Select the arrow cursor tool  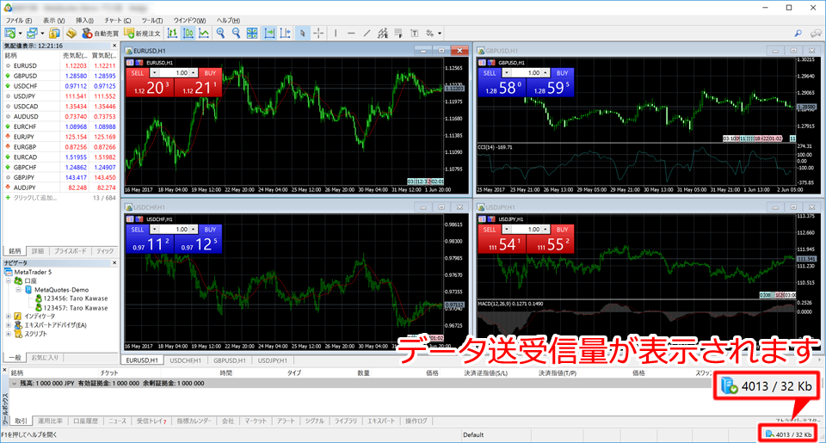[302, 34]
